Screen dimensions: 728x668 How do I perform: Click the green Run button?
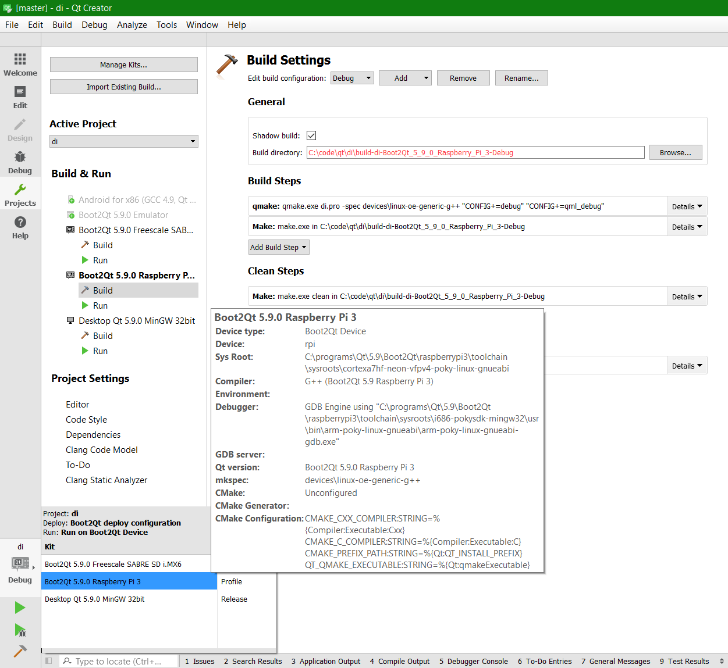pyautogui.click(x=20, y=608)
